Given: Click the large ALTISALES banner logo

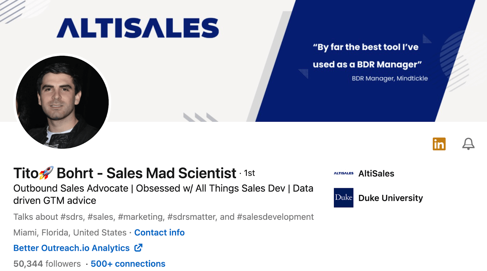Looking at the screenshot, I should point(138,28).
